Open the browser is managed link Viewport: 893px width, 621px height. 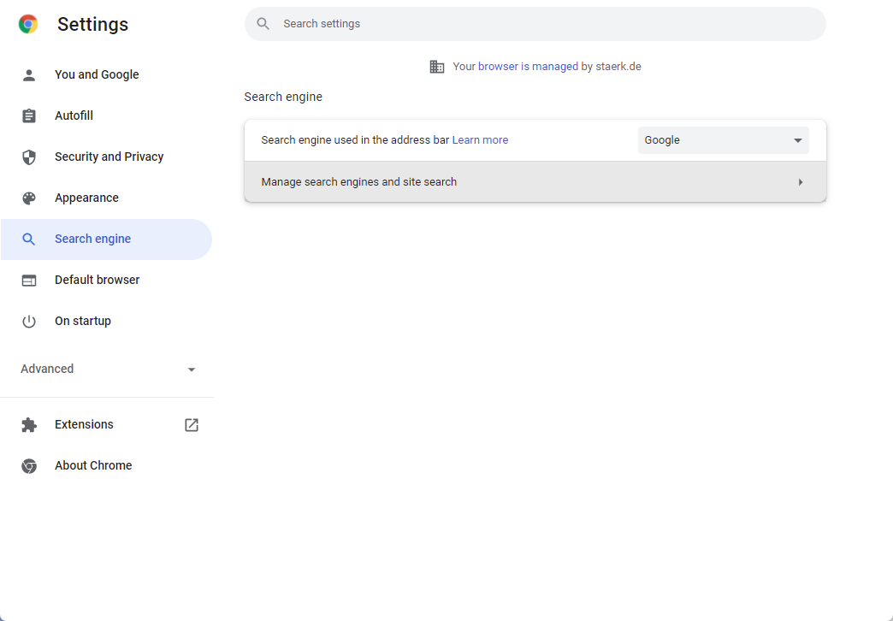coord(528,67)
